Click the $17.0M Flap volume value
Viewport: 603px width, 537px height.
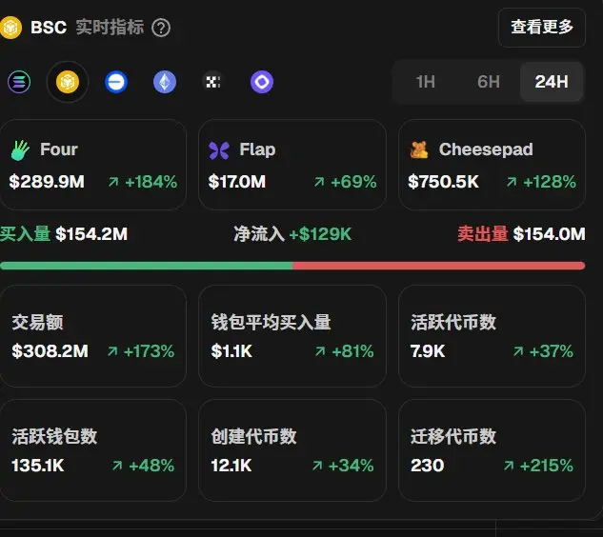(237, 182)
